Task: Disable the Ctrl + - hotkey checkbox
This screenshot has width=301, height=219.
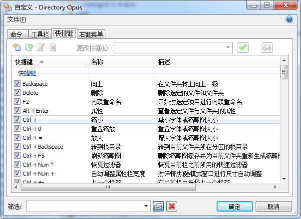Action: tap(17, 119)
